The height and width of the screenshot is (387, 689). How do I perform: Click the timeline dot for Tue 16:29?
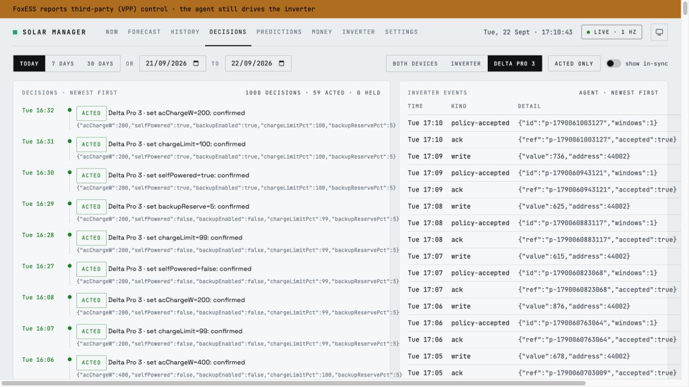[69, 204]
